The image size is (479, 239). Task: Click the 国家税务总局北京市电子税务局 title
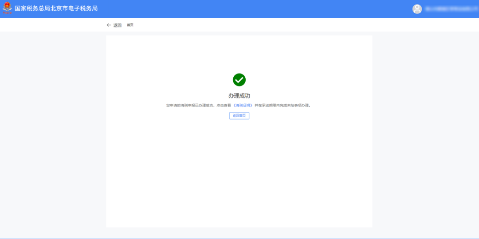click(x=56, y=8)
